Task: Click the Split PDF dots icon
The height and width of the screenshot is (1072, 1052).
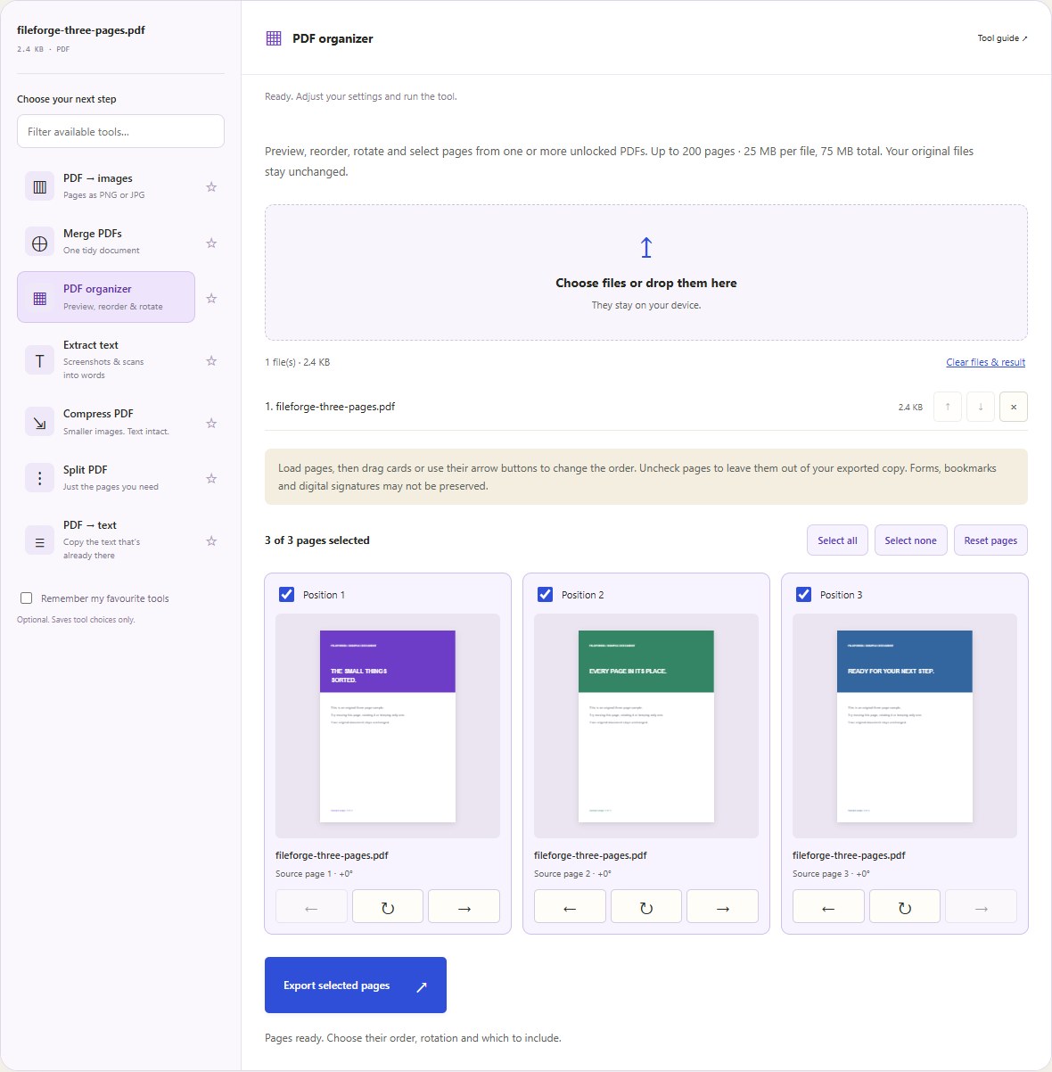Action: [39, 478]
